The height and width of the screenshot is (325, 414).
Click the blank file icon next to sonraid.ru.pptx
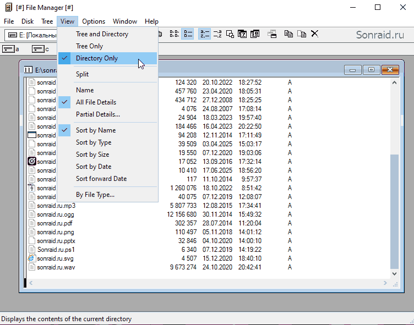tap(32, 240)
